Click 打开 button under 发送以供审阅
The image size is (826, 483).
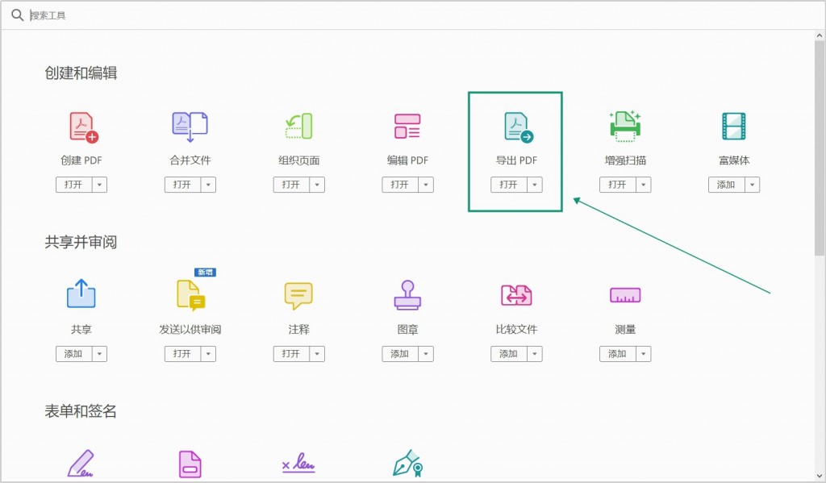click(182, 354)
